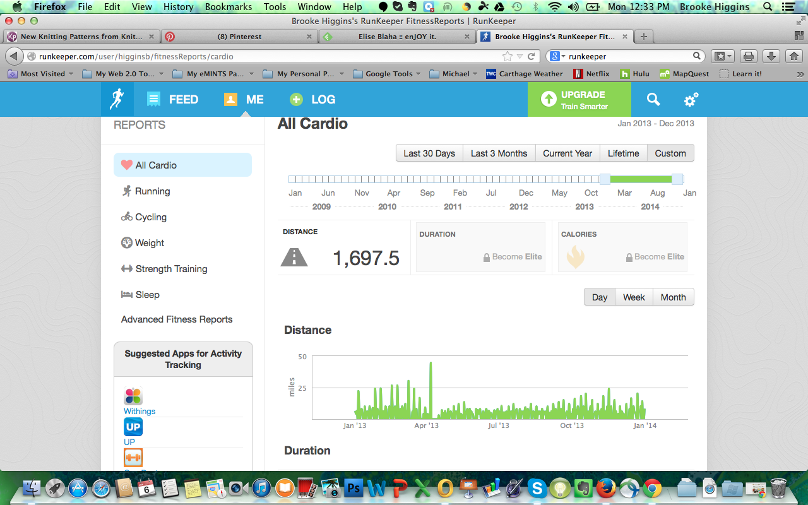Choose the Current Year range
Viewport: 808px width, 505px height.
click(567, 153)
